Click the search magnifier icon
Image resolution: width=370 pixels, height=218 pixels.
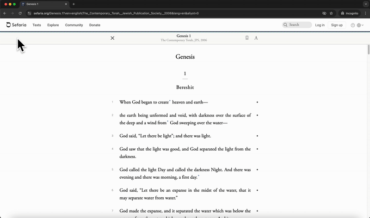click(285, 25)
